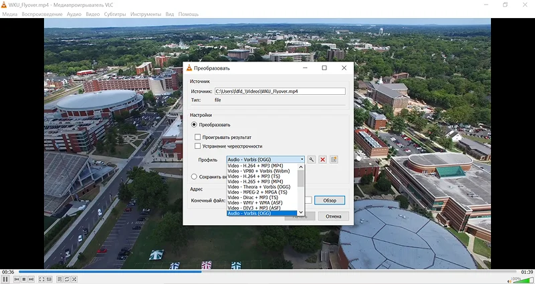Choose Video - Dirac + MP3 (TS) profile
This screenshot has height=284, width=535.
pyautogui.click(x=262, y=197)
